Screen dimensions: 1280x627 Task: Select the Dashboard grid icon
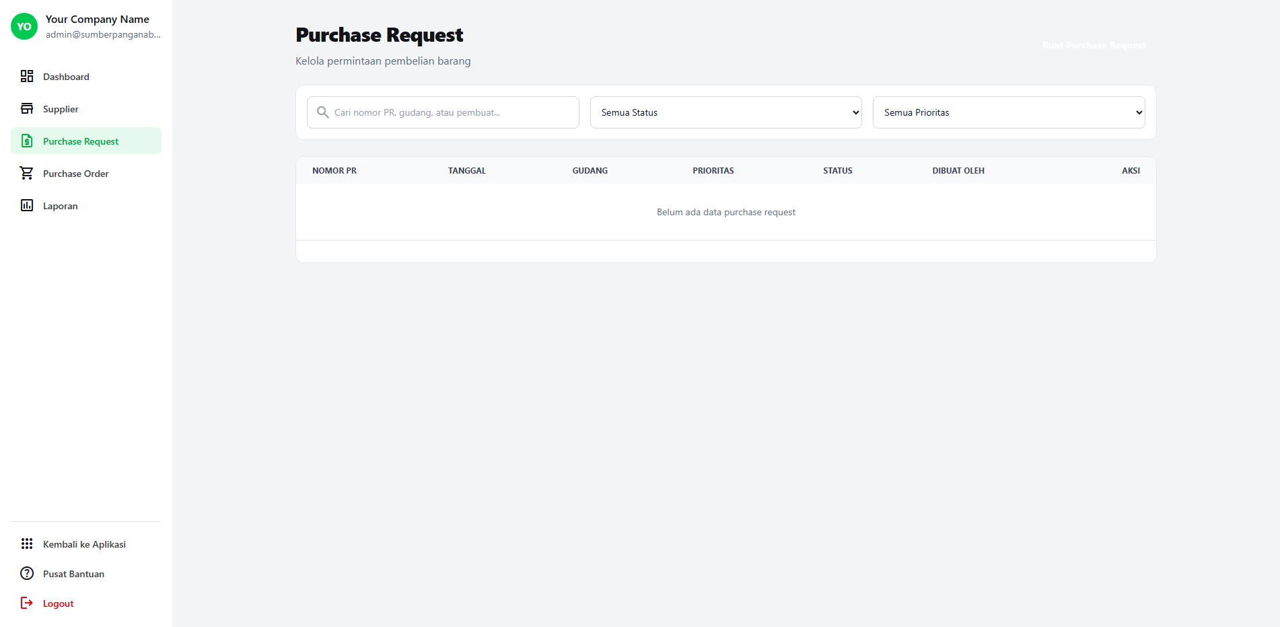(x=27, y=76)
